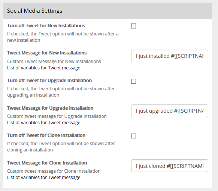The height and width of the screenshot is (191, 218).
Task: Open List of variables link under Clone Installation message
Action: [x=44, y=178]
